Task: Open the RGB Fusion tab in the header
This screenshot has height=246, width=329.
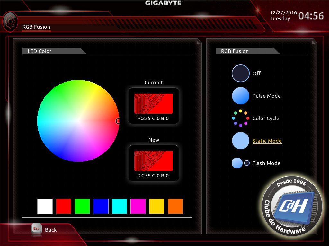Action: coord(36,27)
